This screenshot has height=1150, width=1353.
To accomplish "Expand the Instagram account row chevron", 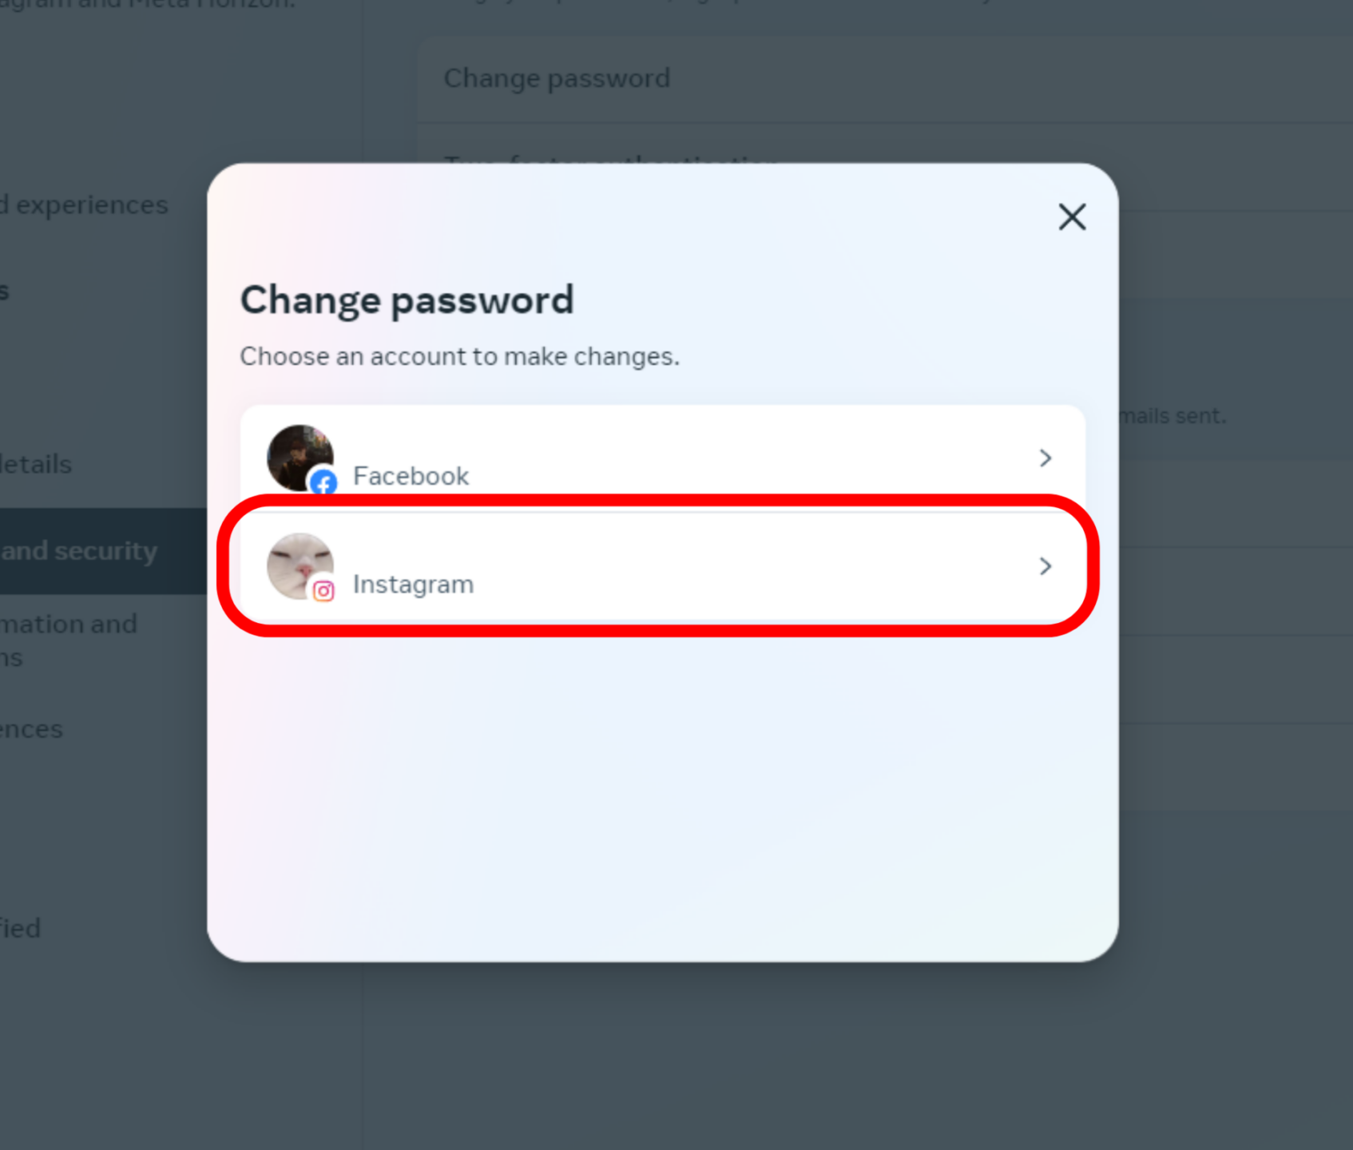I will [1045, 566].
